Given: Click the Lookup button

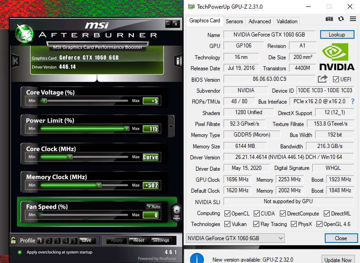Looking at the screenshot, I should tap(337, 35).
